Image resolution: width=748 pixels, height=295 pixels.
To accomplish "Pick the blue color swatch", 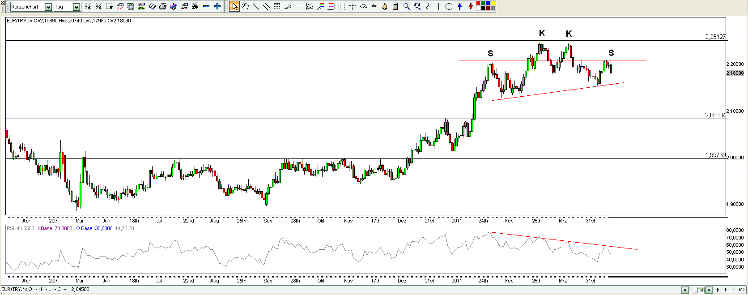I will (488, 3).
